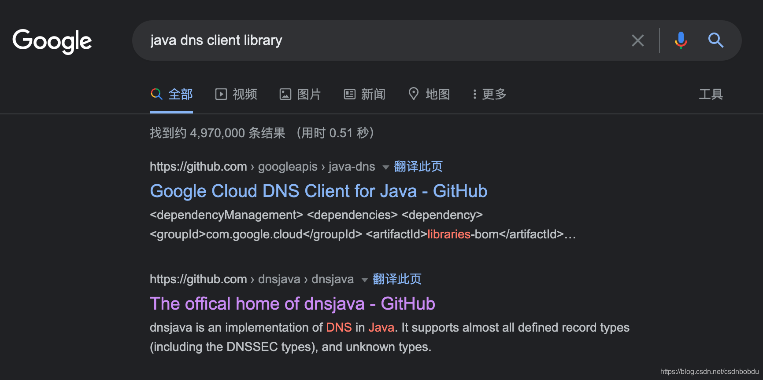Select the 全部 tab
This screenshot has width=763, height=380.
click(x=171, y=94)
